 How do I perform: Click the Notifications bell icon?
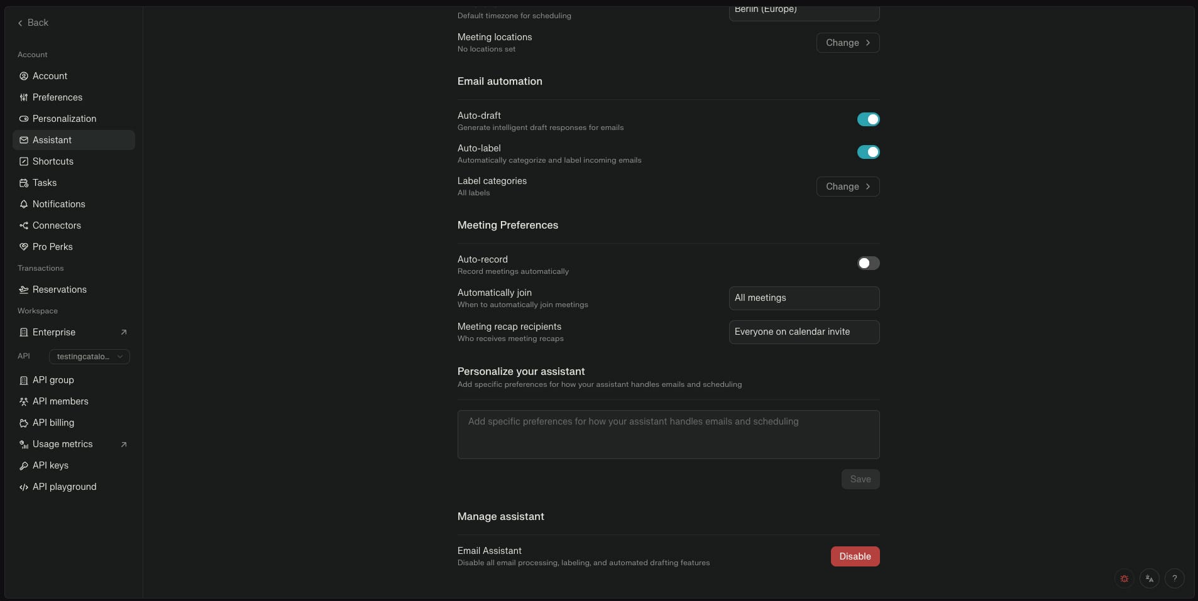pos(24,204)
